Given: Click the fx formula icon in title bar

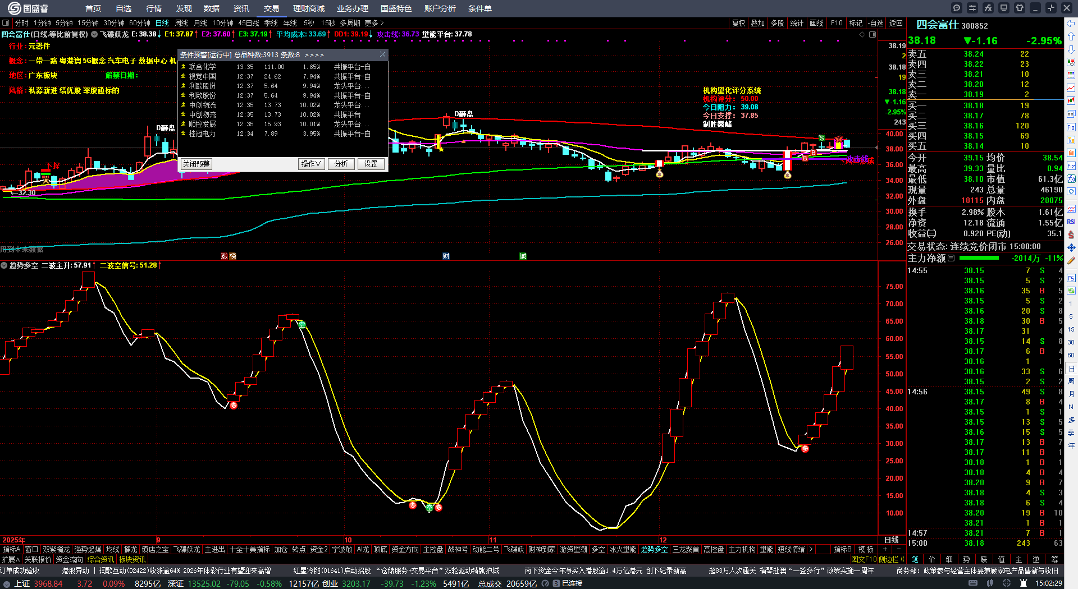Looking at the screenshot, I should click(x=988, y=8).
